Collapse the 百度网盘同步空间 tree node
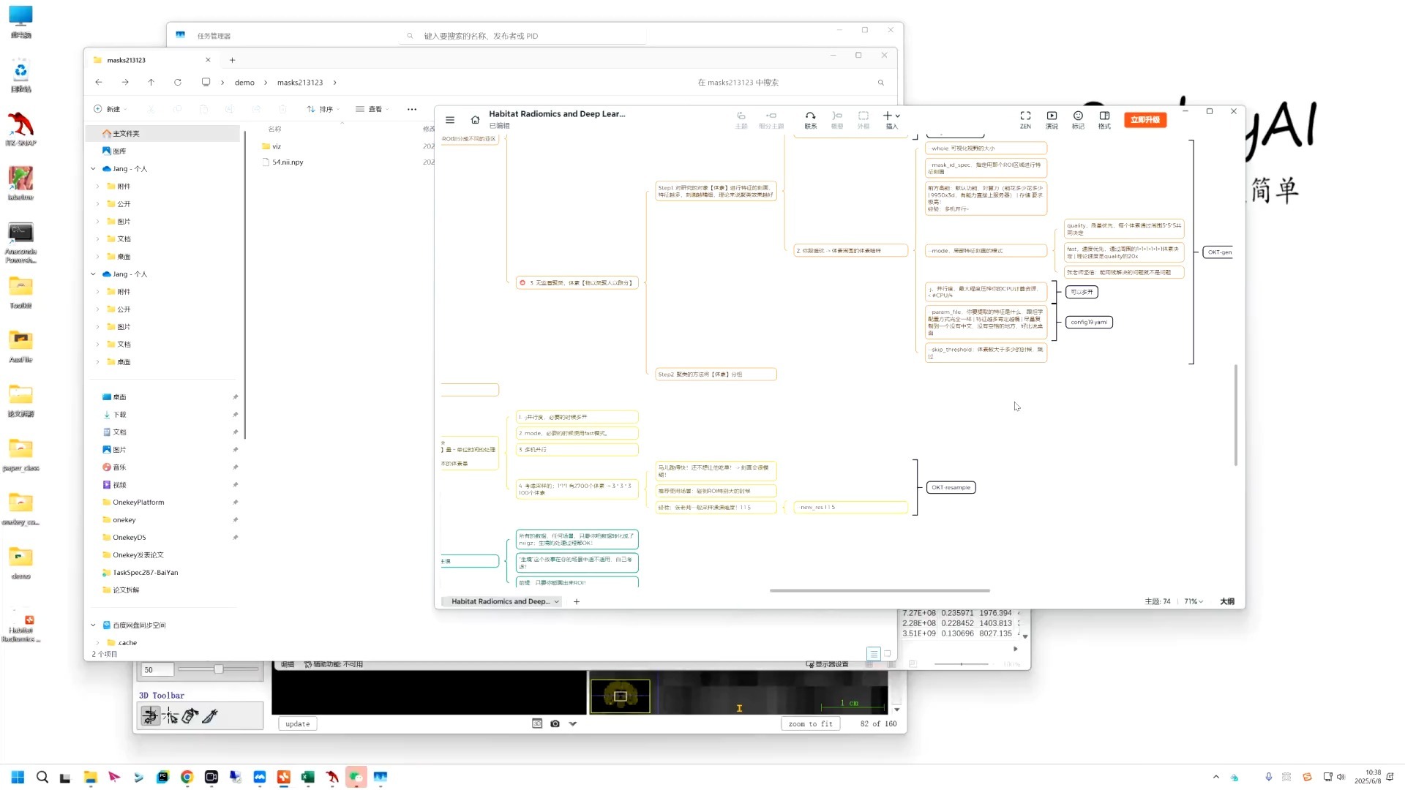 [x=93, y=625]
